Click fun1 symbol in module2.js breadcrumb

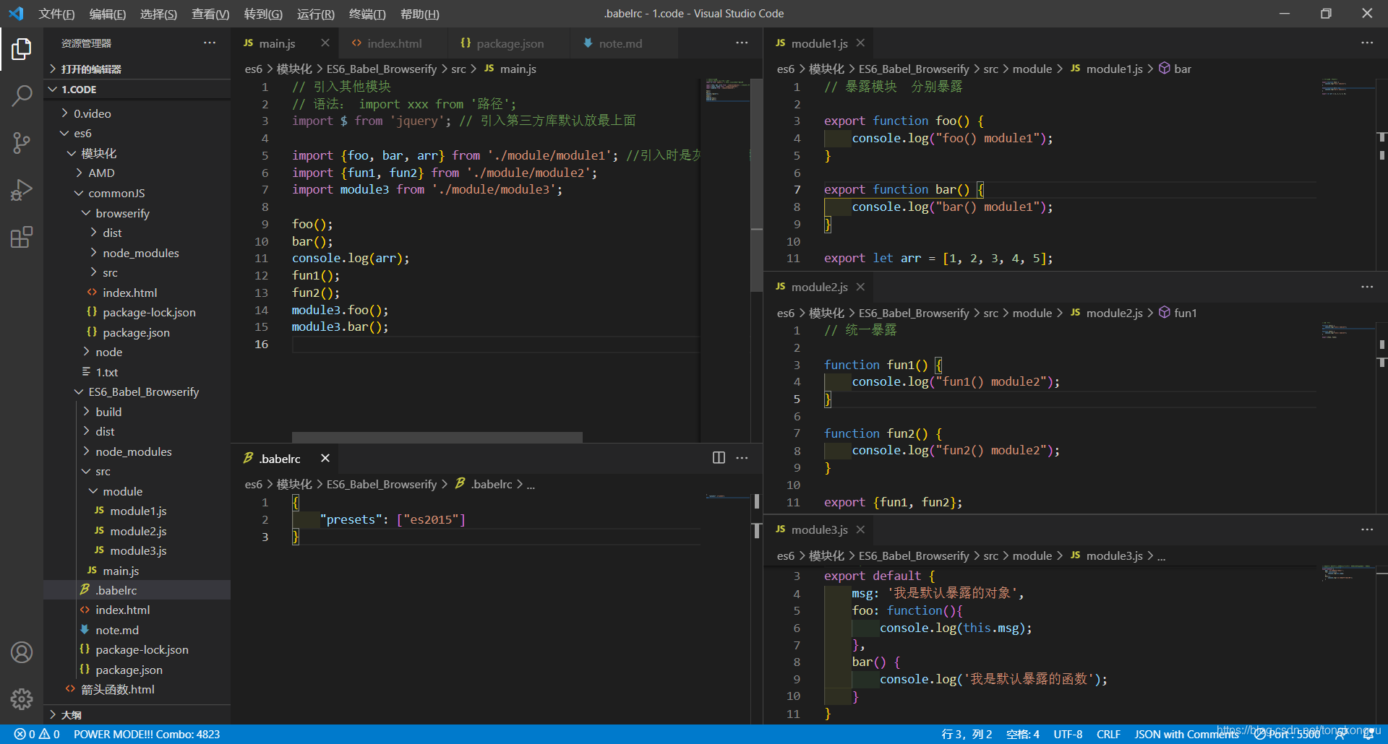tap(1178, 313)
